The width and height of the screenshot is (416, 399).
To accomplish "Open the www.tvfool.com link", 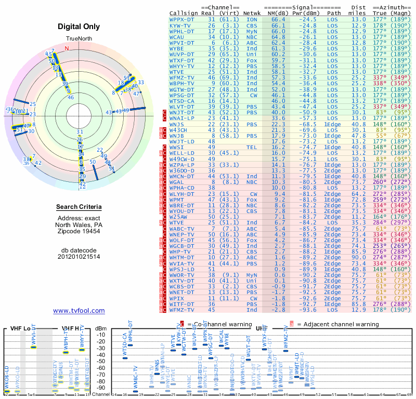I will tap(79, 311).
